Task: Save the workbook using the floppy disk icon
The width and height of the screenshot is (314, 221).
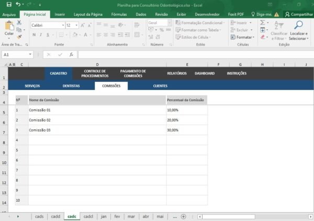Action: coord(9,4)
